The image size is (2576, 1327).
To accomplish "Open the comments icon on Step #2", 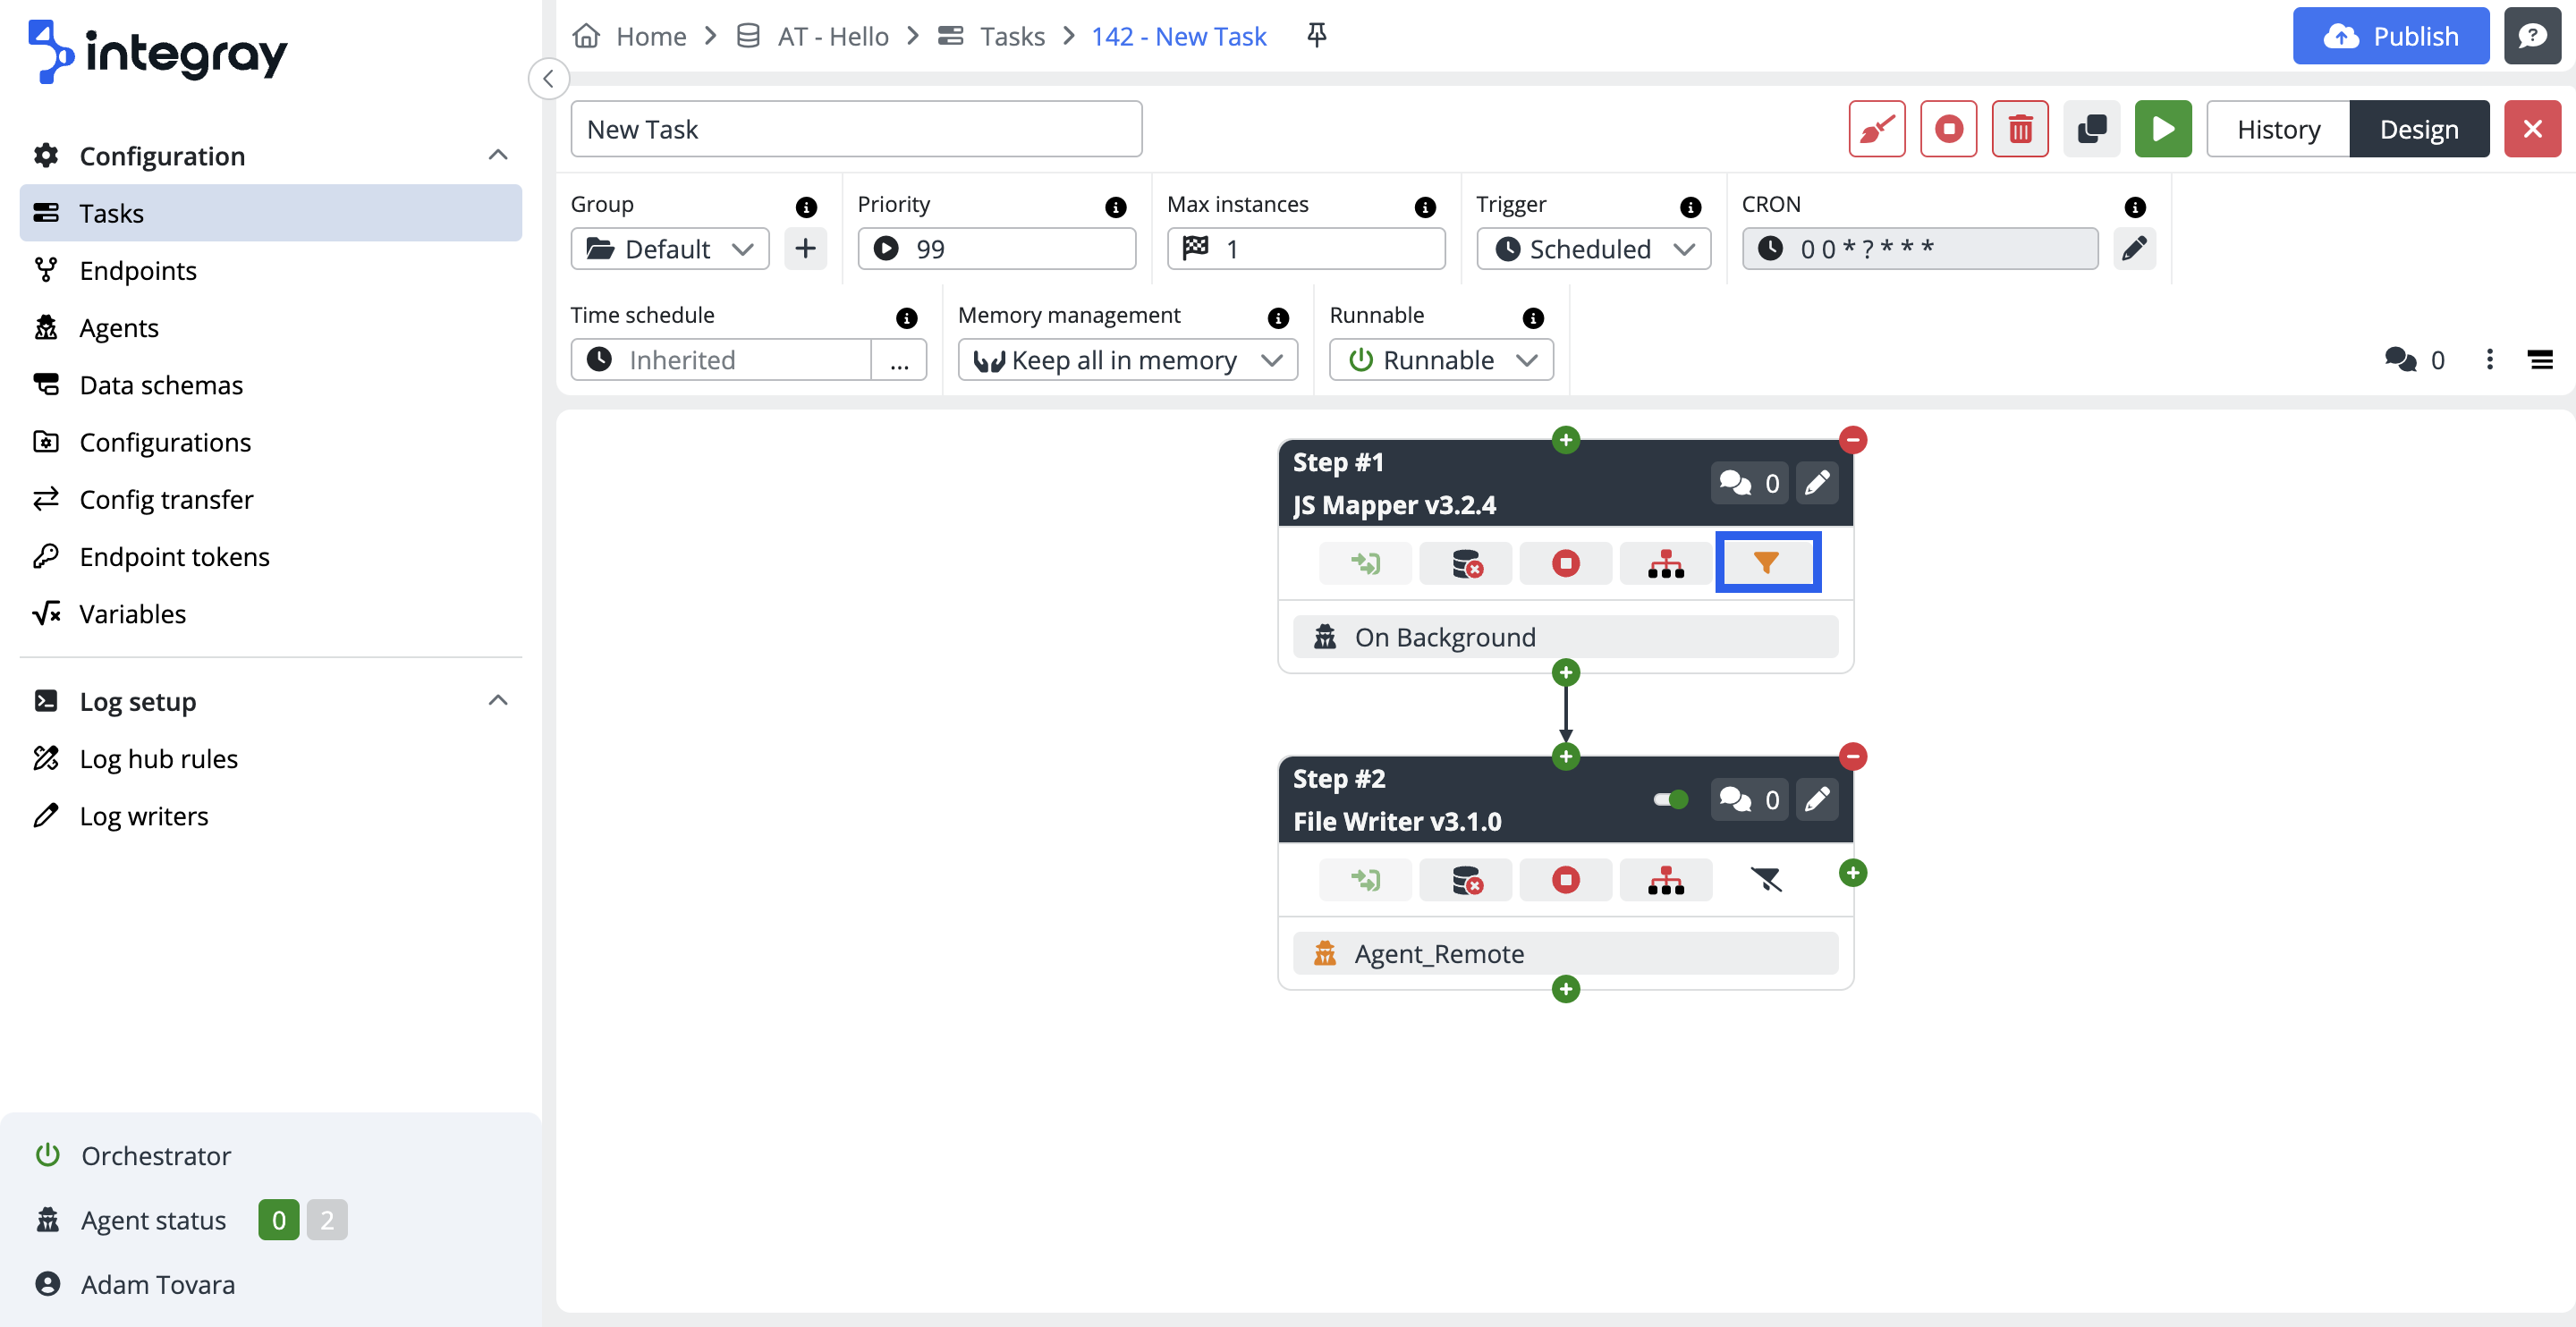I will (1748, 799).
